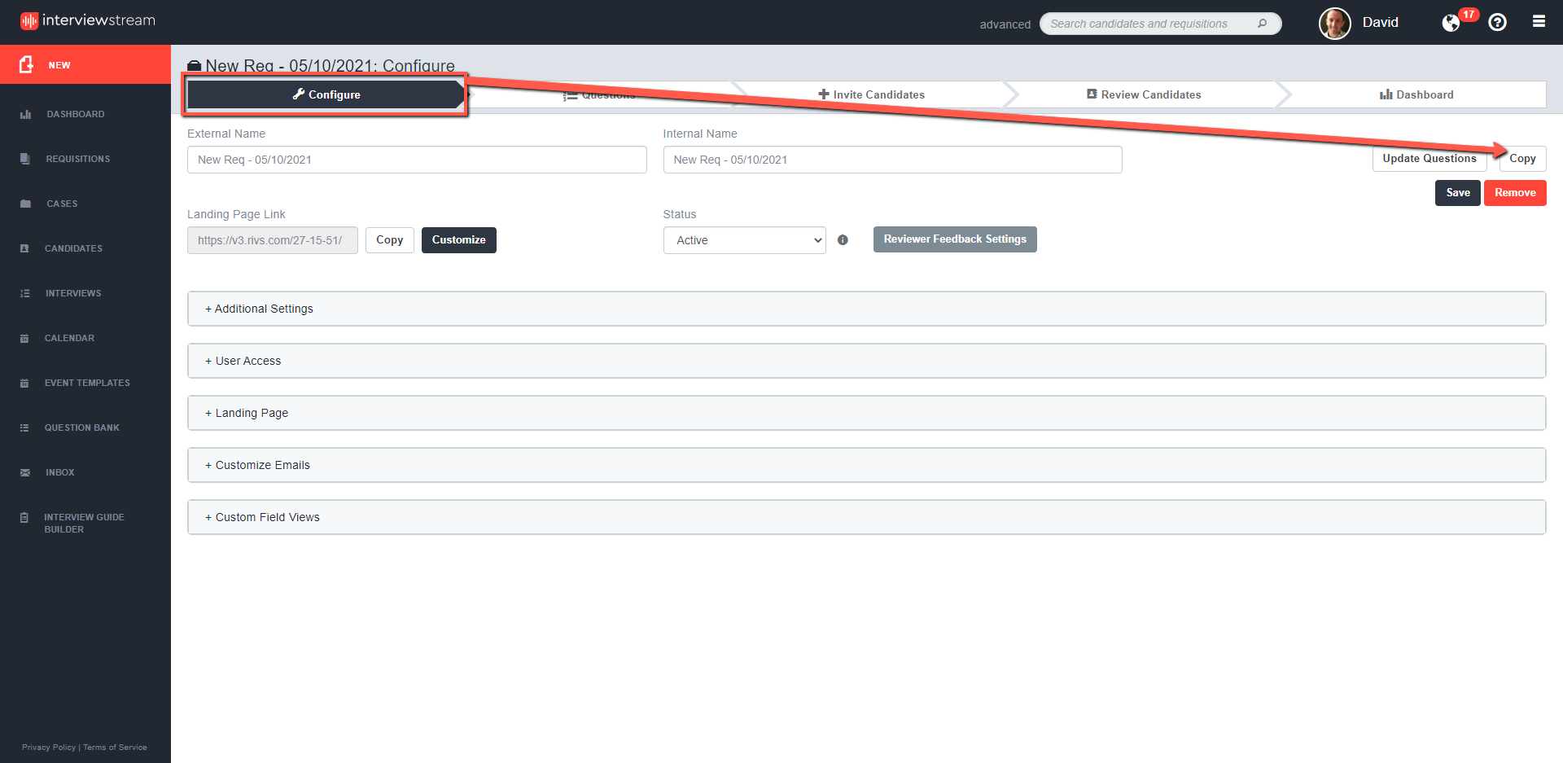
Task: Switch to the Configure tab
Action: click(326, 94)
